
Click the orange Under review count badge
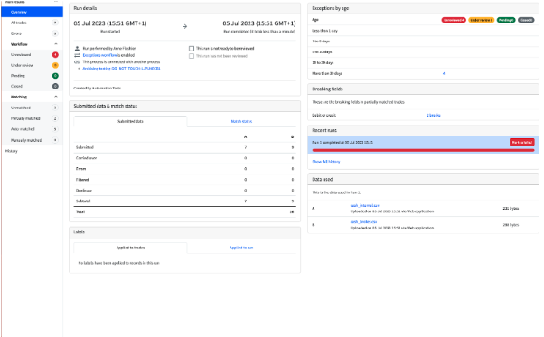pos(55,65)
